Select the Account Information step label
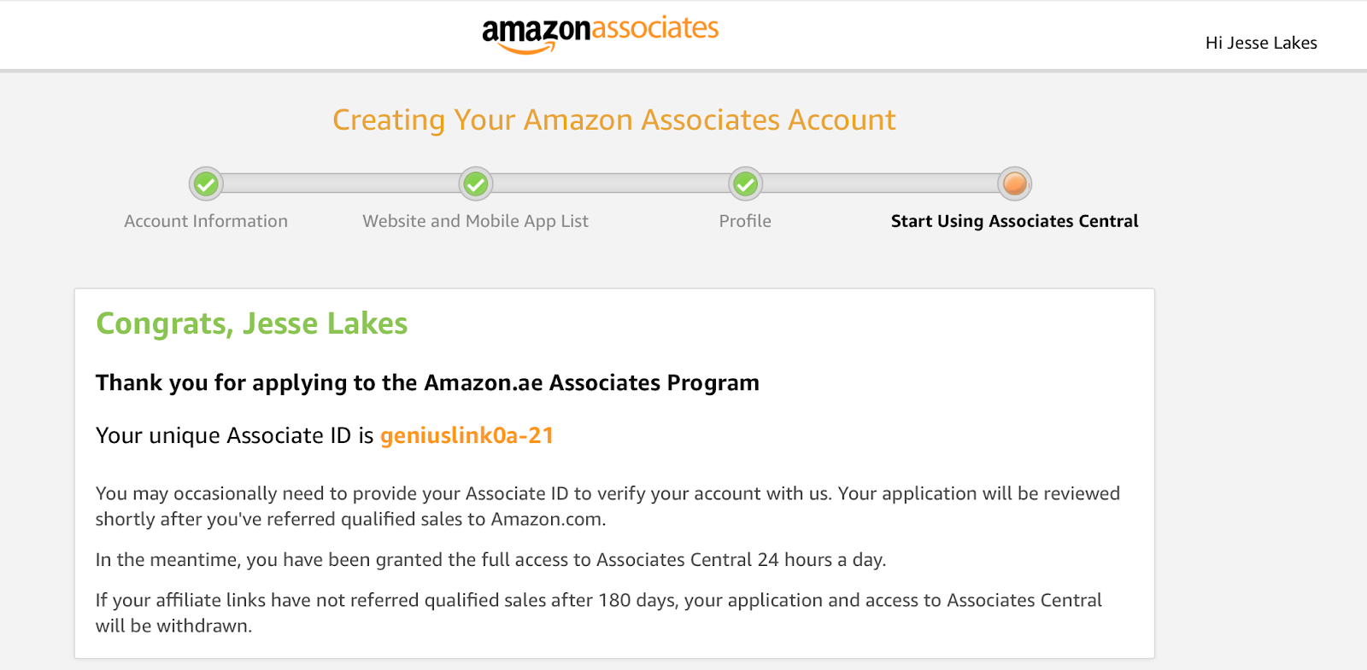 point(206,221)
